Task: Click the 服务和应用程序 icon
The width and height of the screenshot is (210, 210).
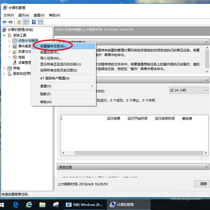Action: pos(9,73)
